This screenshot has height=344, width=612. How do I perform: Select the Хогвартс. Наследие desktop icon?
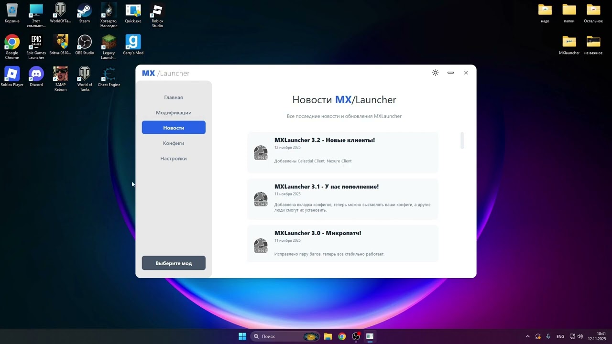(109, 15)
